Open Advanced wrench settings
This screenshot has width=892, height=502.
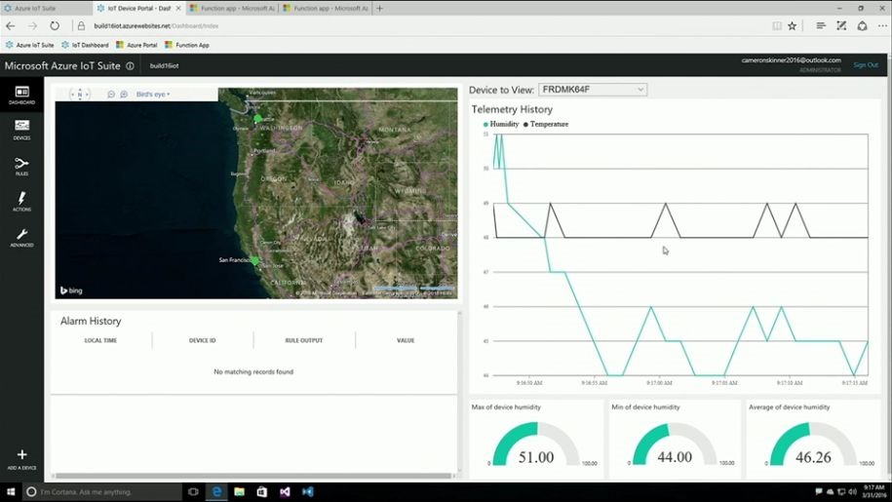tap(21, 236)
